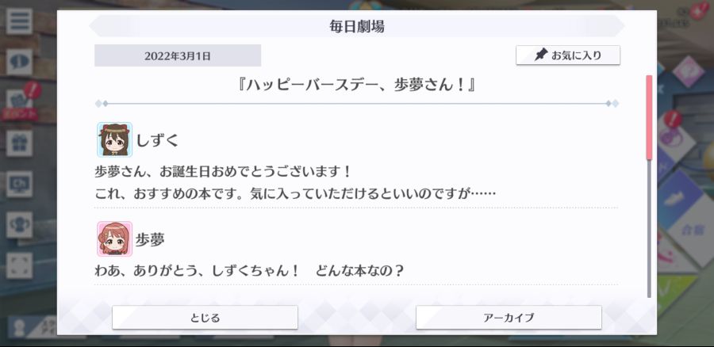714x347 pixels.
Task: Open the hamburger menu icon
Action: (x=19, y=21)
